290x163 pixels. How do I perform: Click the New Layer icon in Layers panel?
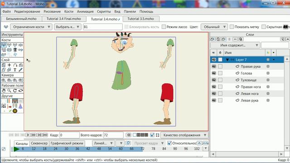pos(213,39)
